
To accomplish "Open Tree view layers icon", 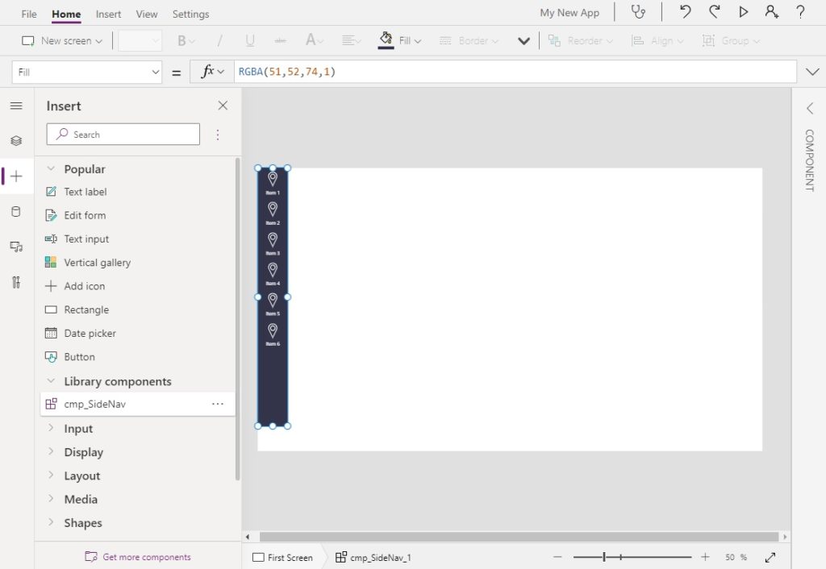I will [16, 140].
